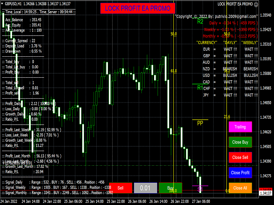Screen dimensions: 274x205
Task: Click the orange Close All button
Action: pyautogui.click(x=240, y=188)
